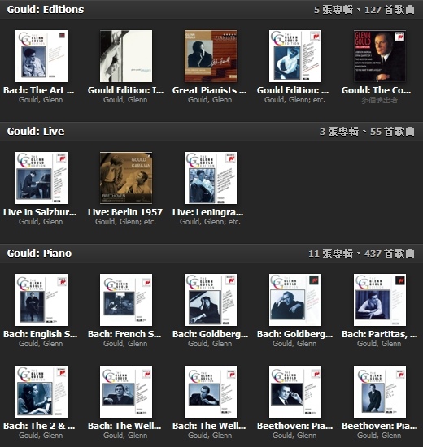Click artist 'Gould, Glenn; etc.' under Live: Berlin 1957
This screenshot has width=423, height=447.
click(x=125, y=222)
